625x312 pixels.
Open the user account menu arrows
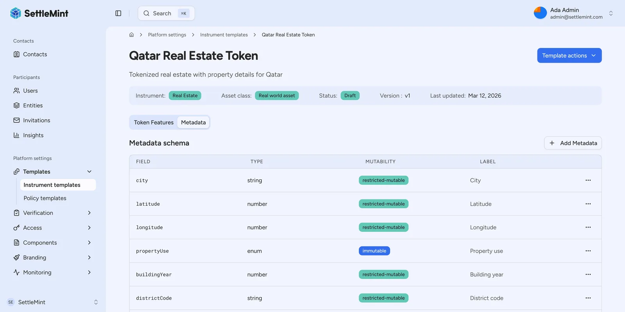611,13
